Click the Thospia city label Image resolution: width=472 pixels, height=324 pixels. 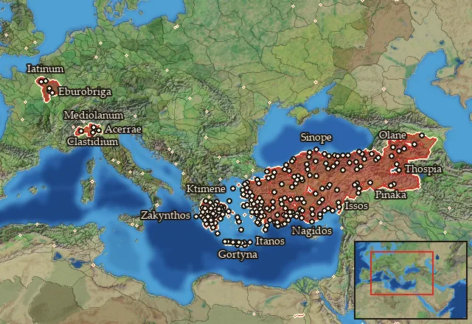click(x=423, y=169)
